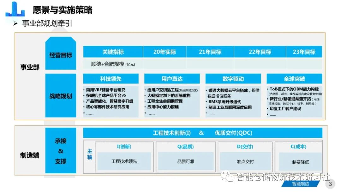The image size is (341, 192).
Task: Select the 准点交付 box
Action: 245,161
